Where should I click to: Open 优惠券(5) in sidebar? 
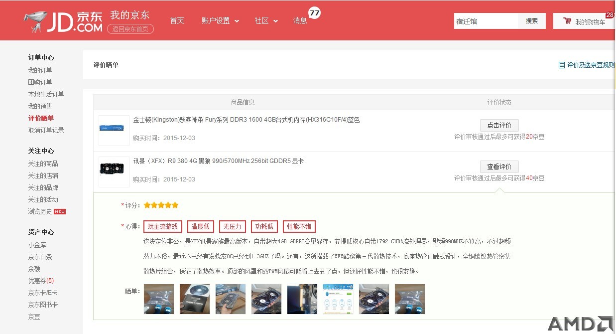point(41,281)
